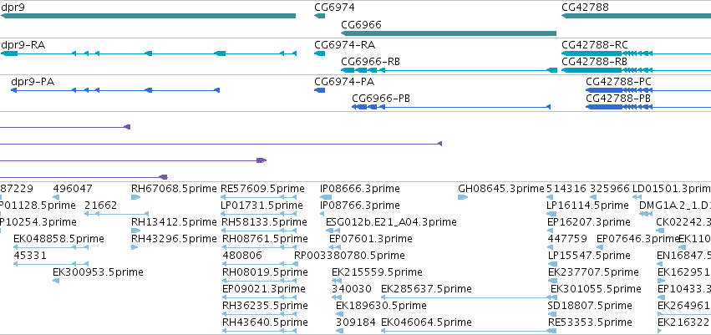The height and width of the screenshot is (335, 711).
Task: Click the CG42788-RC transcript label
Action: pos(595,45)
